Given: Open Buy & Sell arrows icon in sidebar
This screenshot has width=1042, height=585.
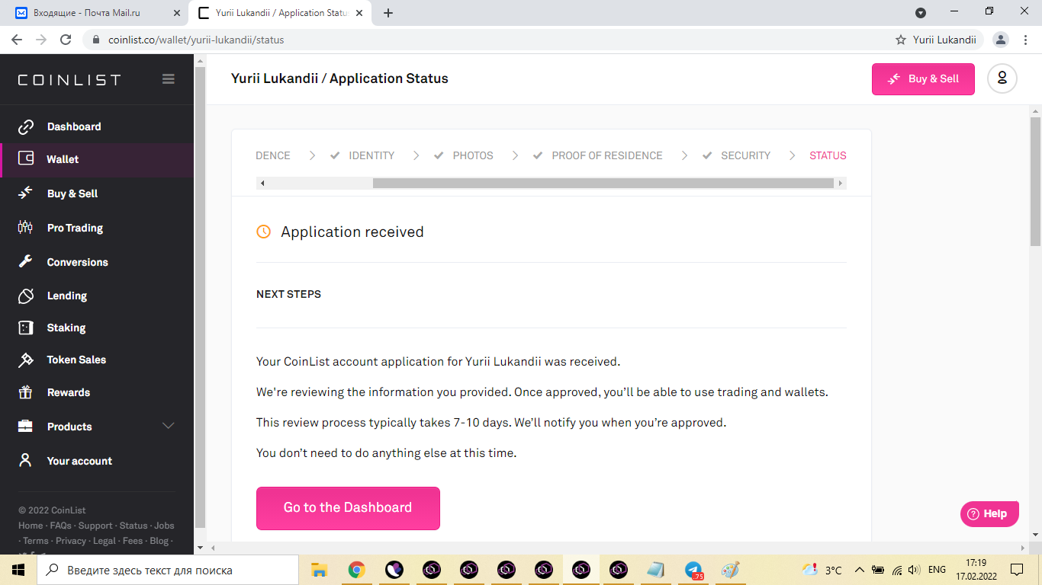Looking at the screenshot, I should [x=26, y=193].
